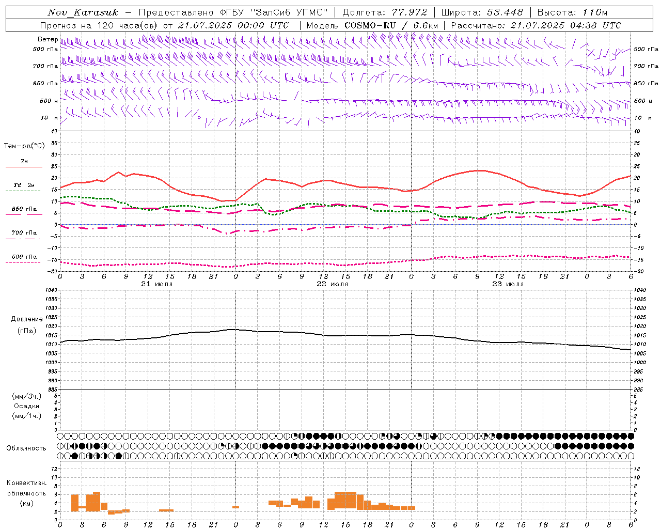Screen dimensions: 661x529
Task: Click the Тем-ра(°C) temperature panel label
Action: click(24, 146)
